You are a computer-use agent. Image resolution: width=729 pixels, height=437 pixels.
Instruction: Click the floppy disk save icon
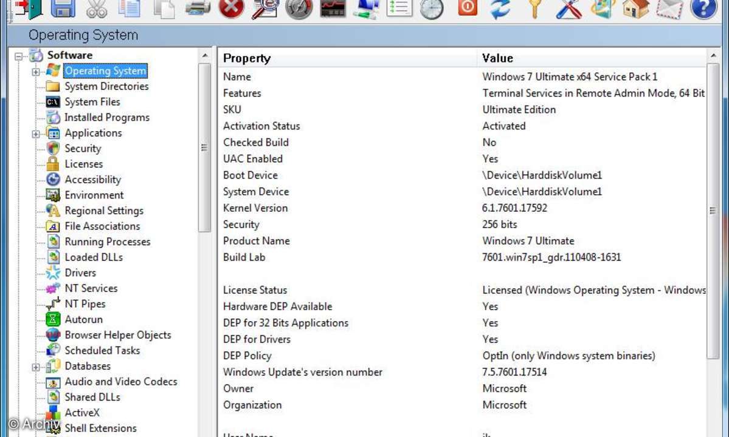coord(63,8)
